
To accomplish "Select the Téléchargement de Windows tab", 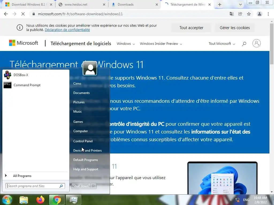I will pyautogui.click(x=186, y=5).
